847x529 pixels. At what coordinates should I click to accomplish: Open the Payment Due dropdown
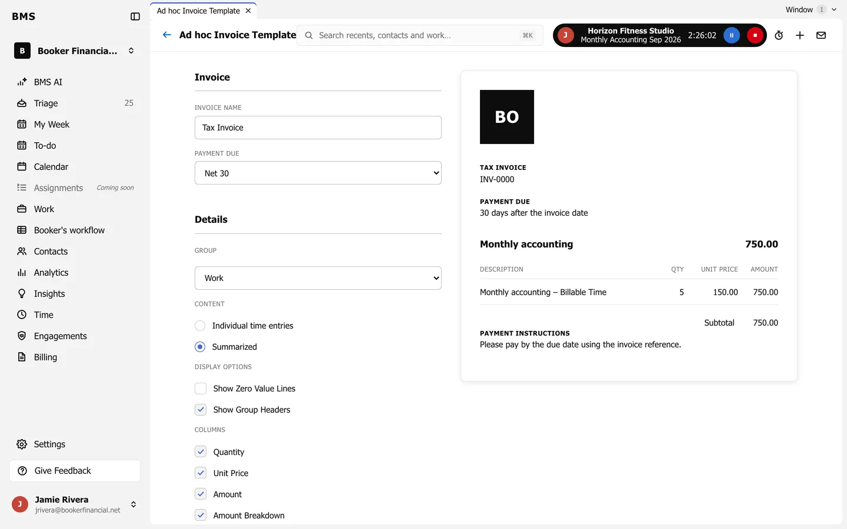pos(318,173)
